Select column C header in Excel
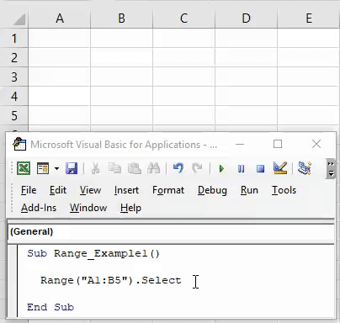This screenshot has width=340, height=323. pos(183,19)
